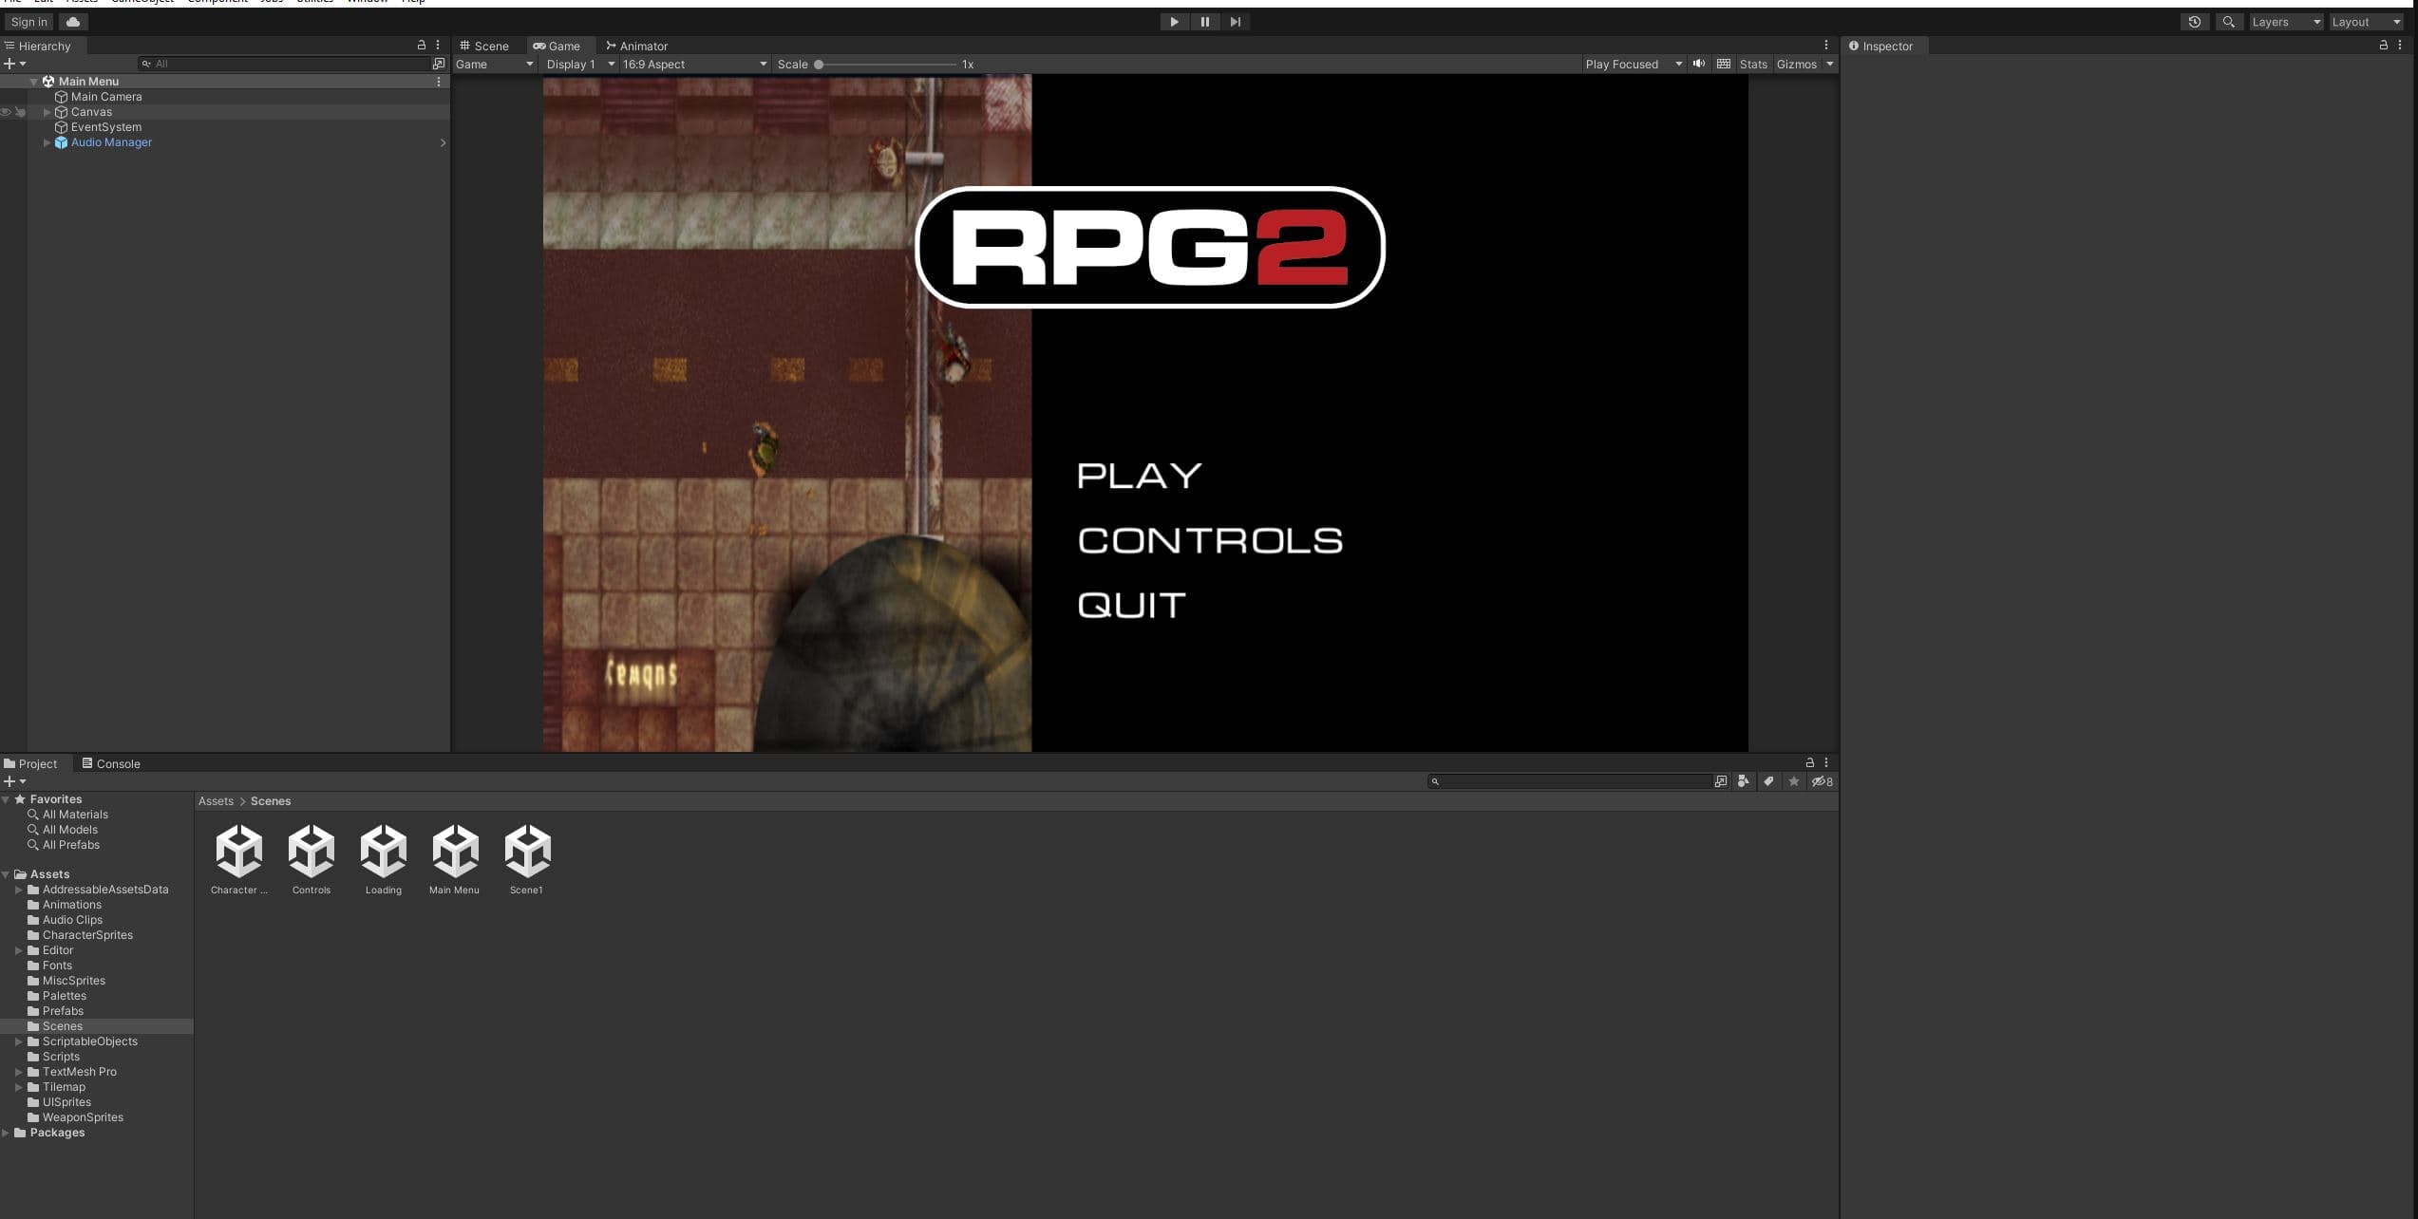Select the Inspector tab

tap(1880, 46)
